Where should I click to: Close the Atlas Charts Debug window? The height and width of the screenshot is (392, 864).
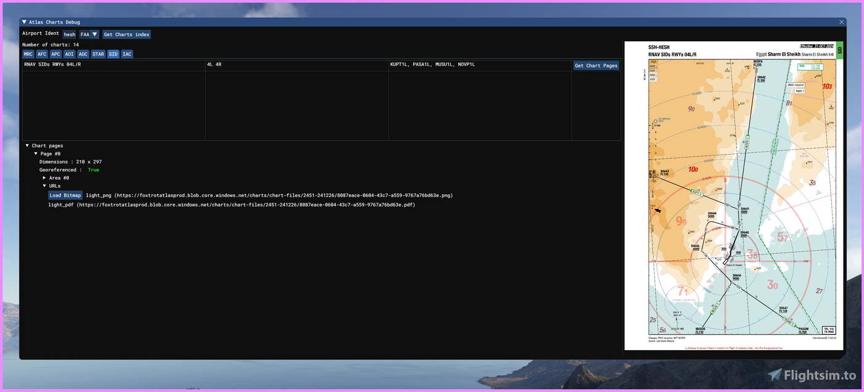point(841,22)
